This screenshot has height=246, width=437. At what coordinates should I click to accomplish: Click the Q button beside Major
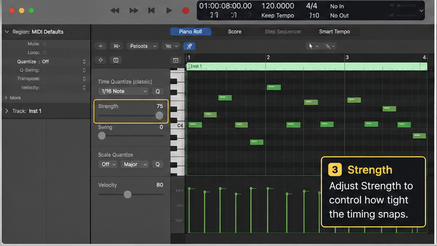point(157,164)
